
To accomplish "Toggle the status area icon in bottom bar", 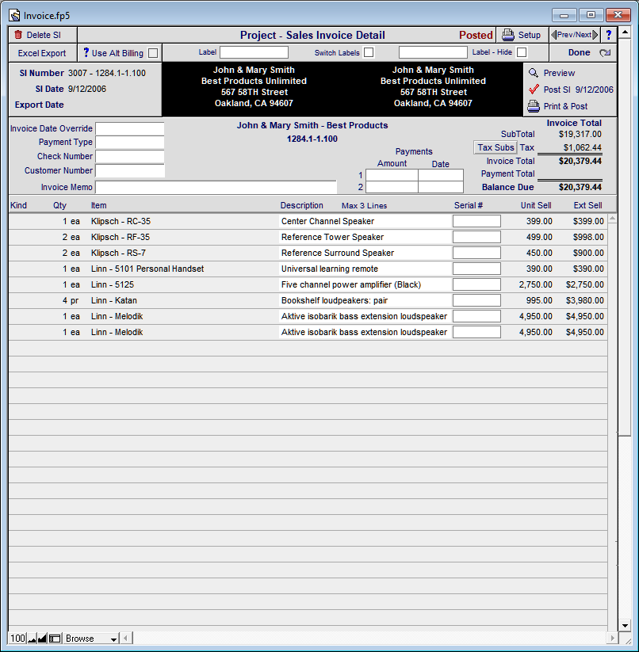I will click(x=55, y=639).
